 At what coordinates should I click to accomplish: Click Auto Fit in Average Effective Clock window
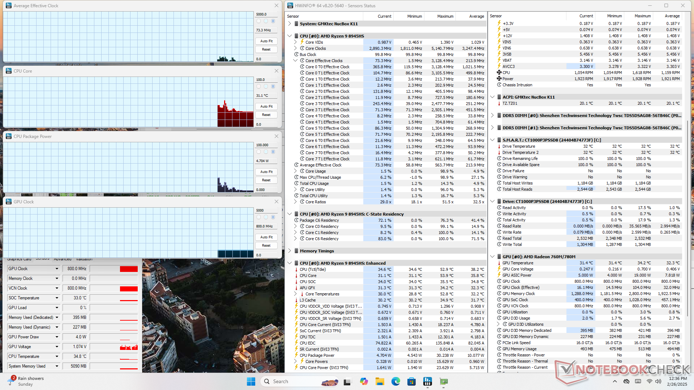[266, 41]
